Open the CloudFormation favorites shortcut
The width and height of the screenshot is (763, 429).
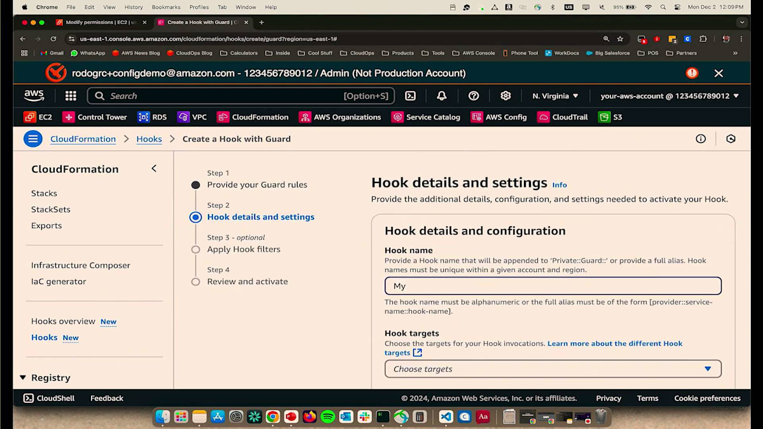(x=253, y=117)
